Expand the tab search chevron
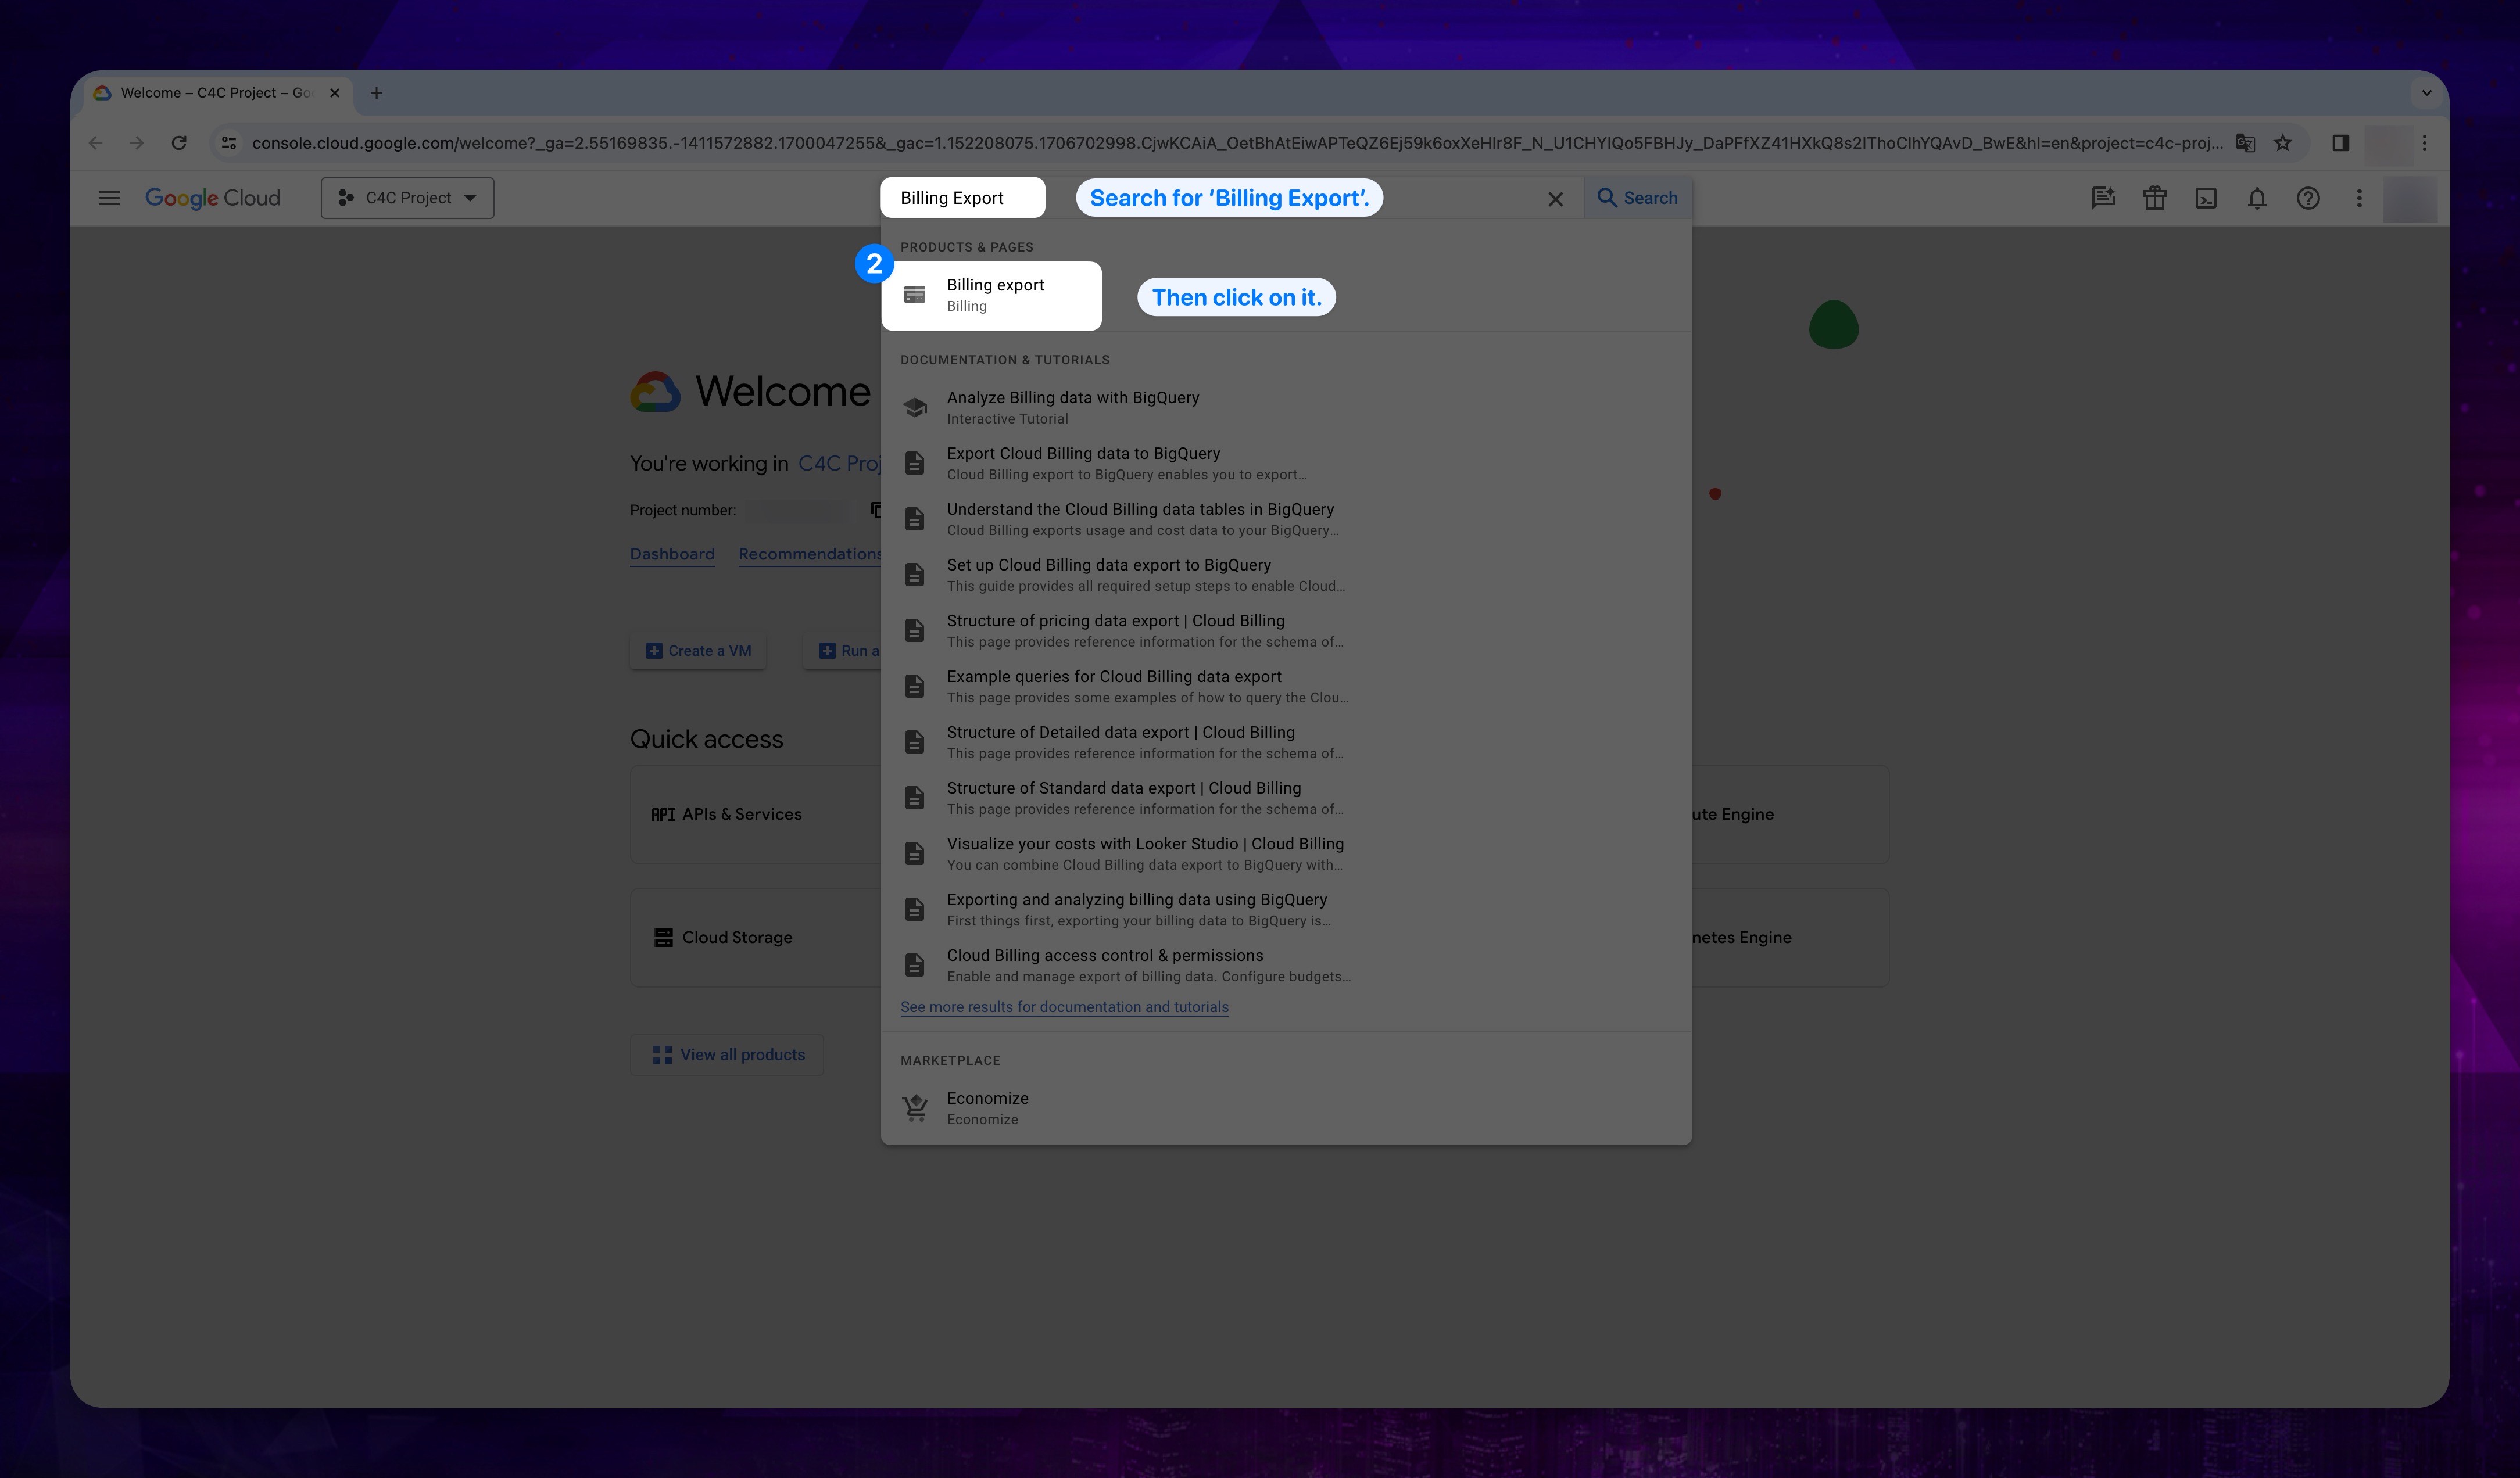The height and width of the screenshot is (1478, 2520). 2426,93
